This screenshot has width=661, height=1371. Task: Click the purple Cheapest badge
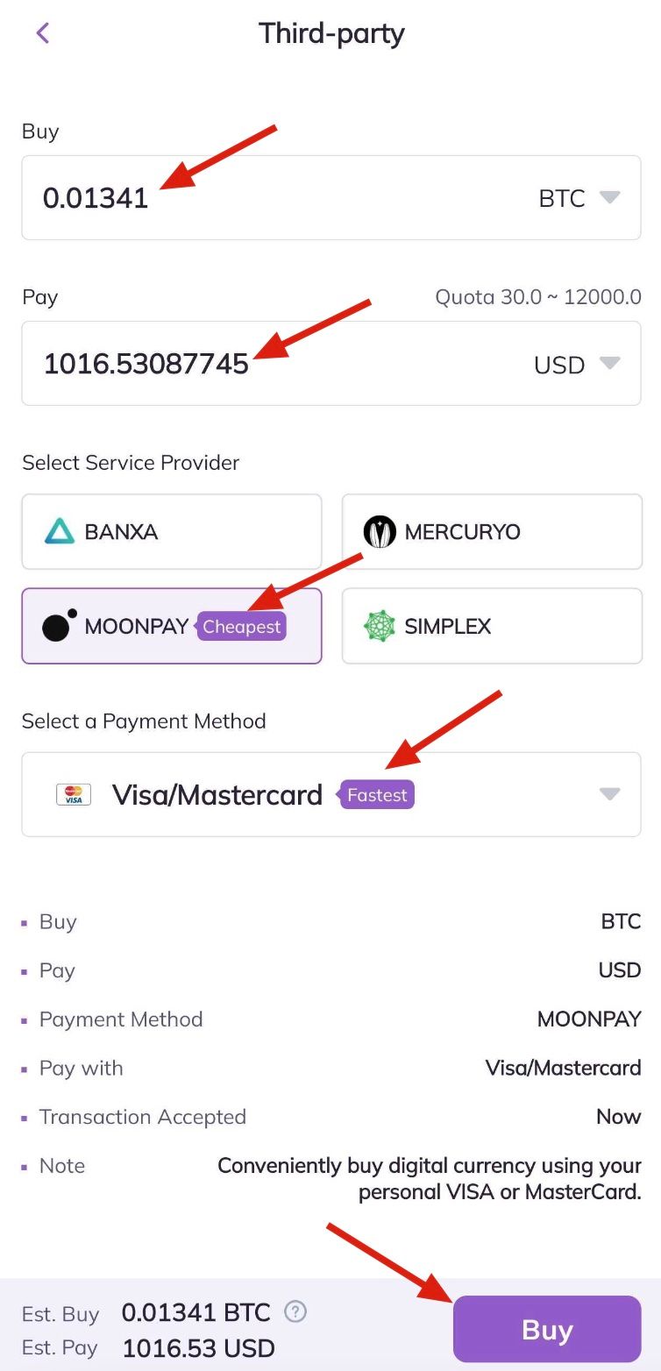pos(242,627)
